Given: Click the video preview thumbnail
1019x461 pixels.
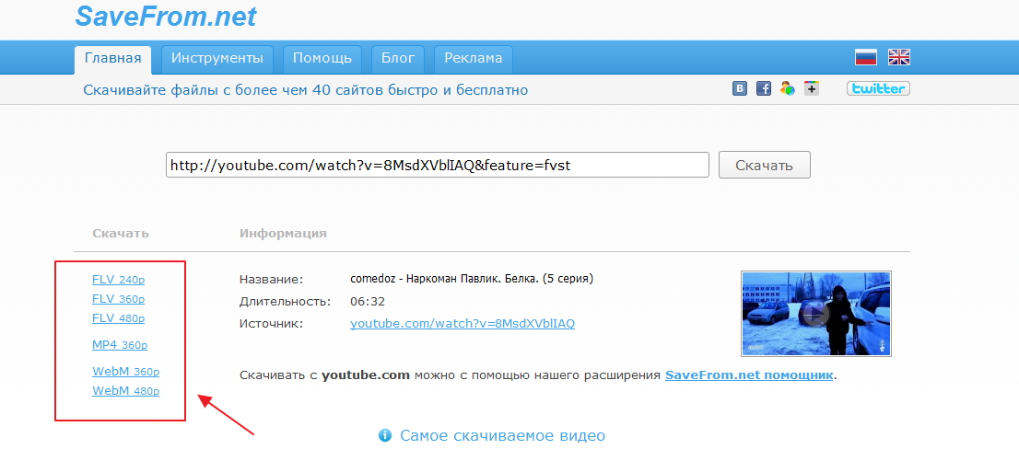Looking at the screenshot, I should click(815, 313).
